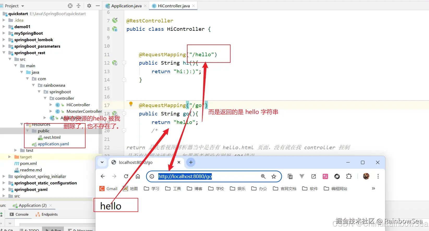Open the 编程网站 bookmark folder
Viewport: 429px width, 231px height.
pos(335,189)
